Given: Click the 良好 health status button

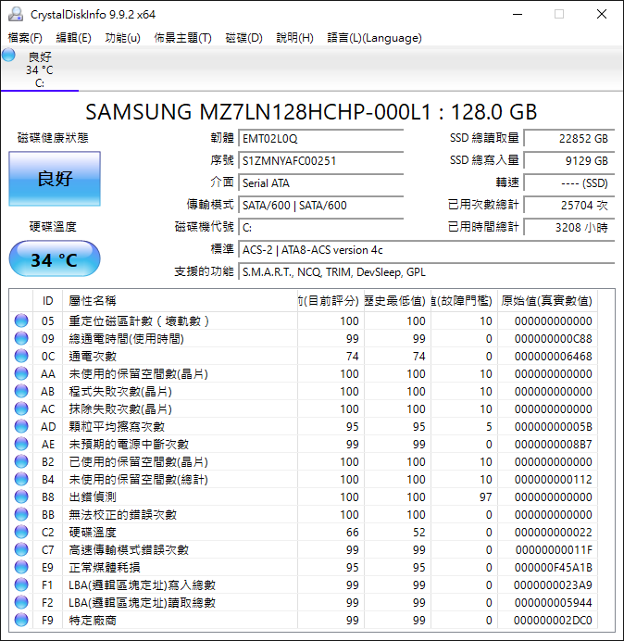Looking at the screenshot, I should tap(55, 179).
